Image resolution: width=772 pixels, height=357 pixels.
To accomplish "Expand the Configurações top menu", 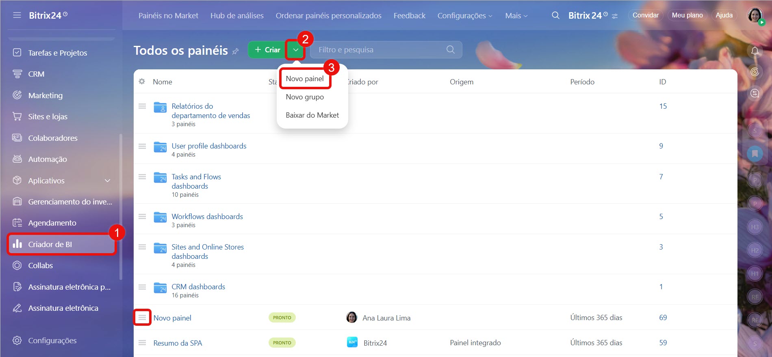I will [464, 15].
